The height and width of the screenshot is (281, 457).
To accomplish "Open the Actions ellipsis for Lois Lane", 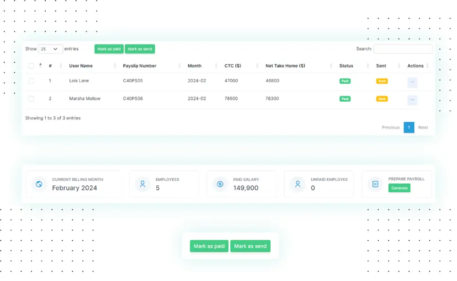I will [412, 82].
